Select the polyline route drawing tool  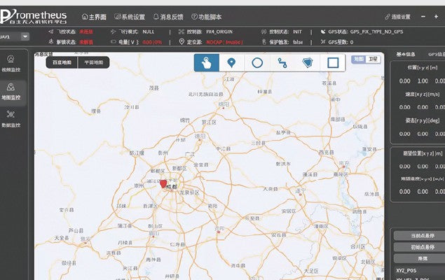(x=282, y=62)
